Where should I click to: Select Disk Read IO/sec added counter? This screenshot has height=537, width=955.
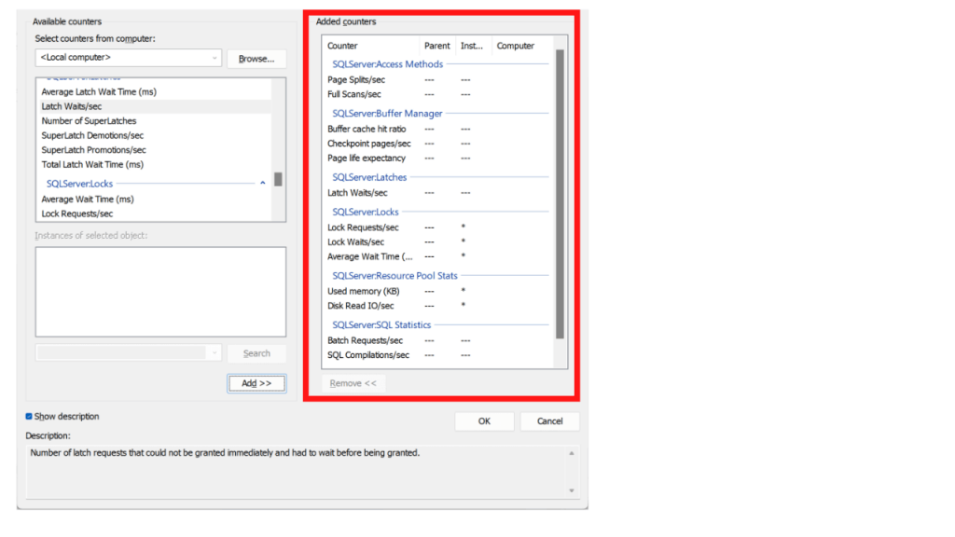pyautogui.click(x=361, y=306)
